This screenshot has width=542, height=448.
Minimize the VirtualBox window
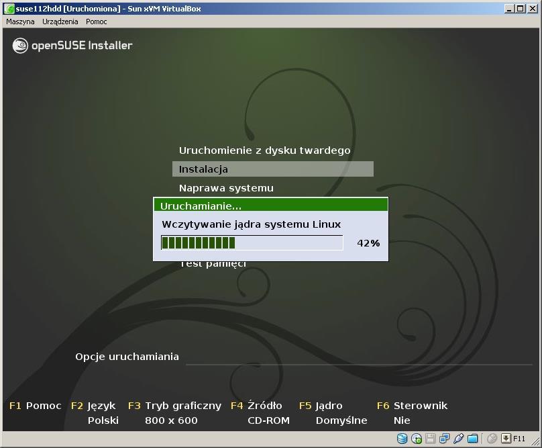coord(508,9)
